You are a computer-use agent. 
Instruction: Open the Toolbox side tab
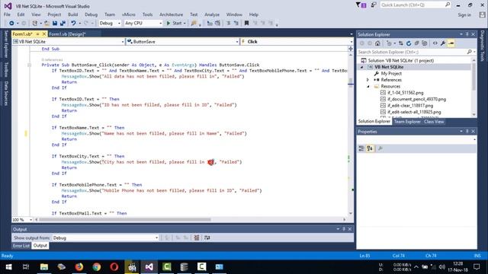tap(6, 69)
